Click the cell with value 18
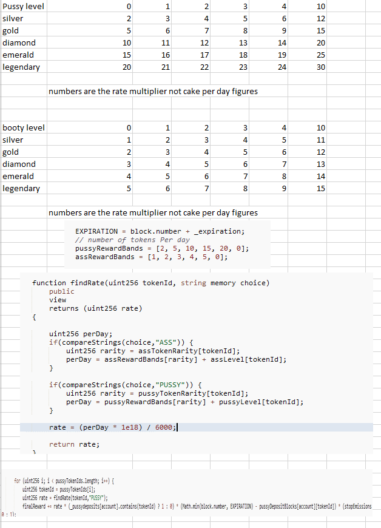Viewport: 381px width, 528px height. (229, 55)
